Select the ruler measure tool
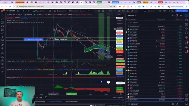 coord(2,45)
